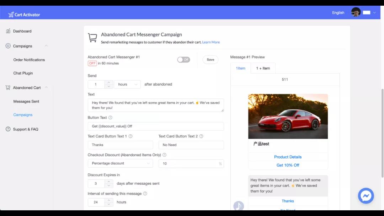Click the Dashboard chart icon
The width and height of the screenshot is (384, 216).
click(8, 31)
